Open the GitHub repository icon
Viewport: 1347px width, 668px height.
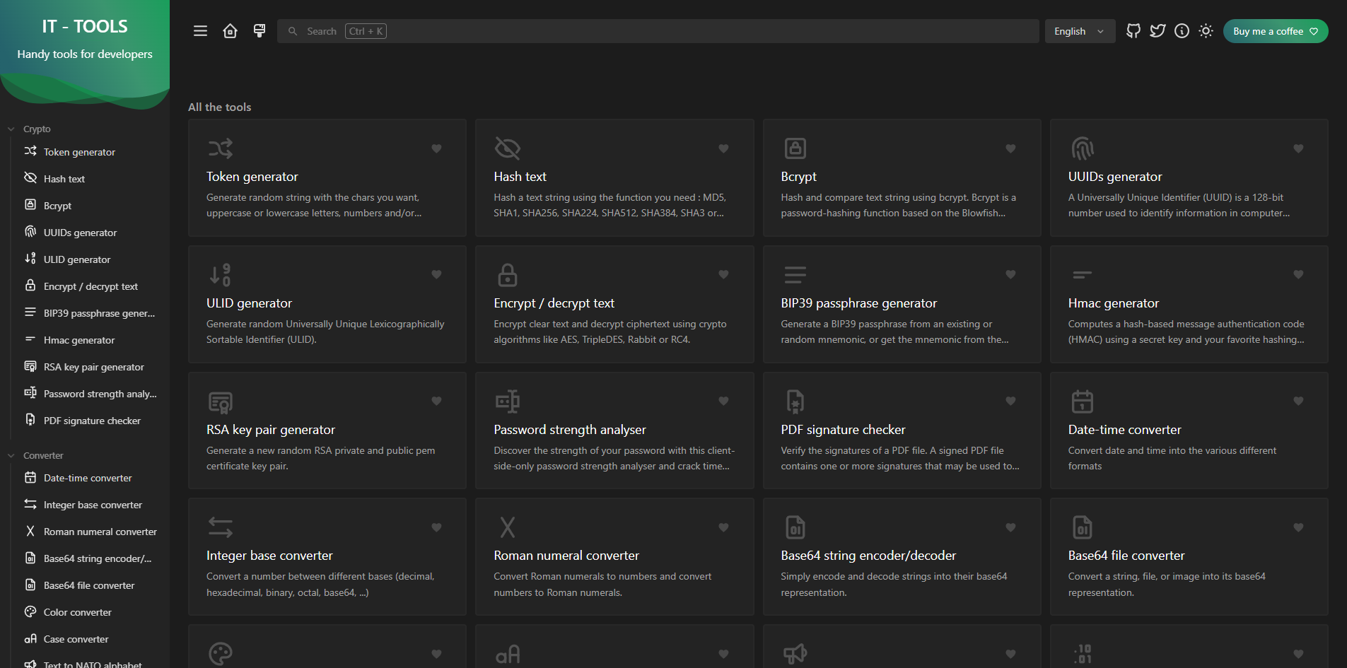[1133, 30]
